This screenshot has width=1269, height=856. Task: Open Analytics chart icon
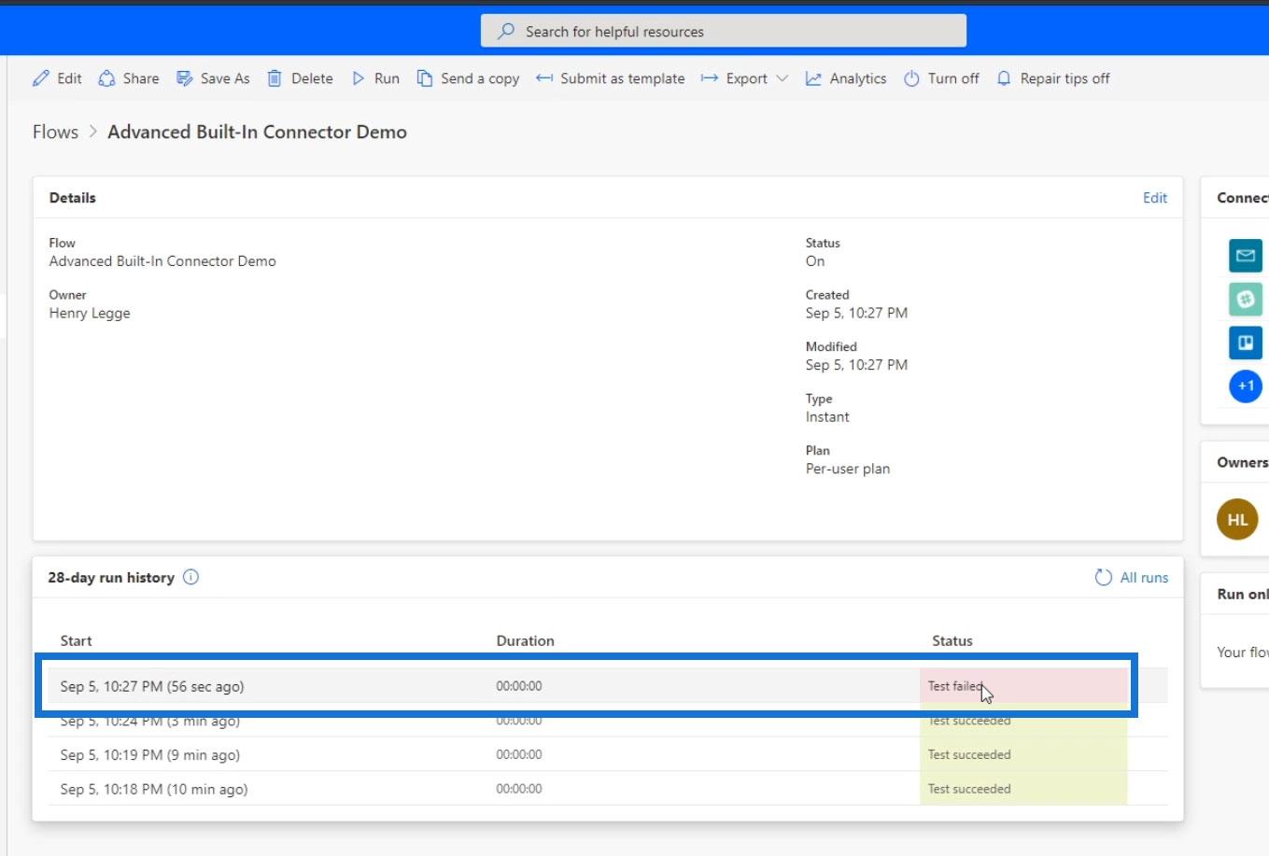813,78
